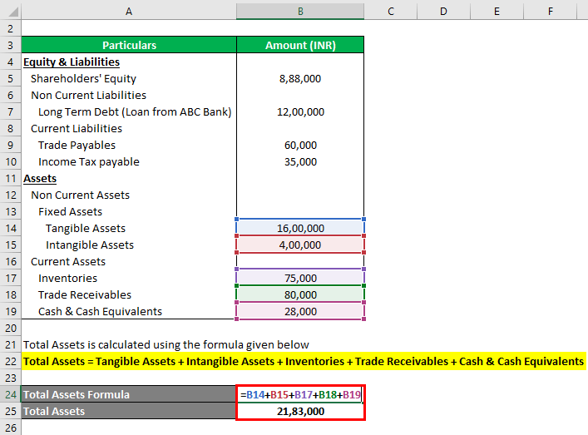
Task: Select the Shareholders' Equity label
Action: [83, 78]
